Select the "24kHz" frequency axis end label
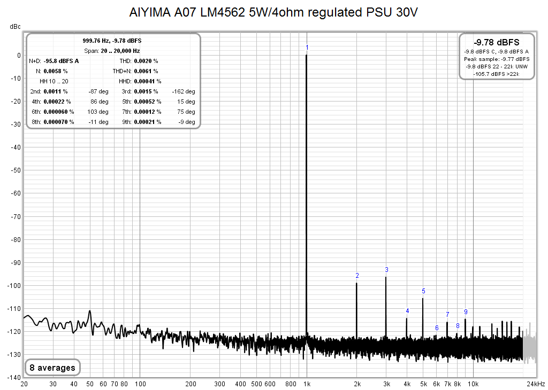Screen dimensions: 548x390 [536, 384]
